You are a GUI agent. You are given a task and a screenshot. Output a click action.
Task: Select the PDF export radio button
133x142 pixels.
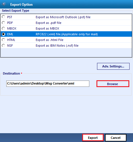3,23
